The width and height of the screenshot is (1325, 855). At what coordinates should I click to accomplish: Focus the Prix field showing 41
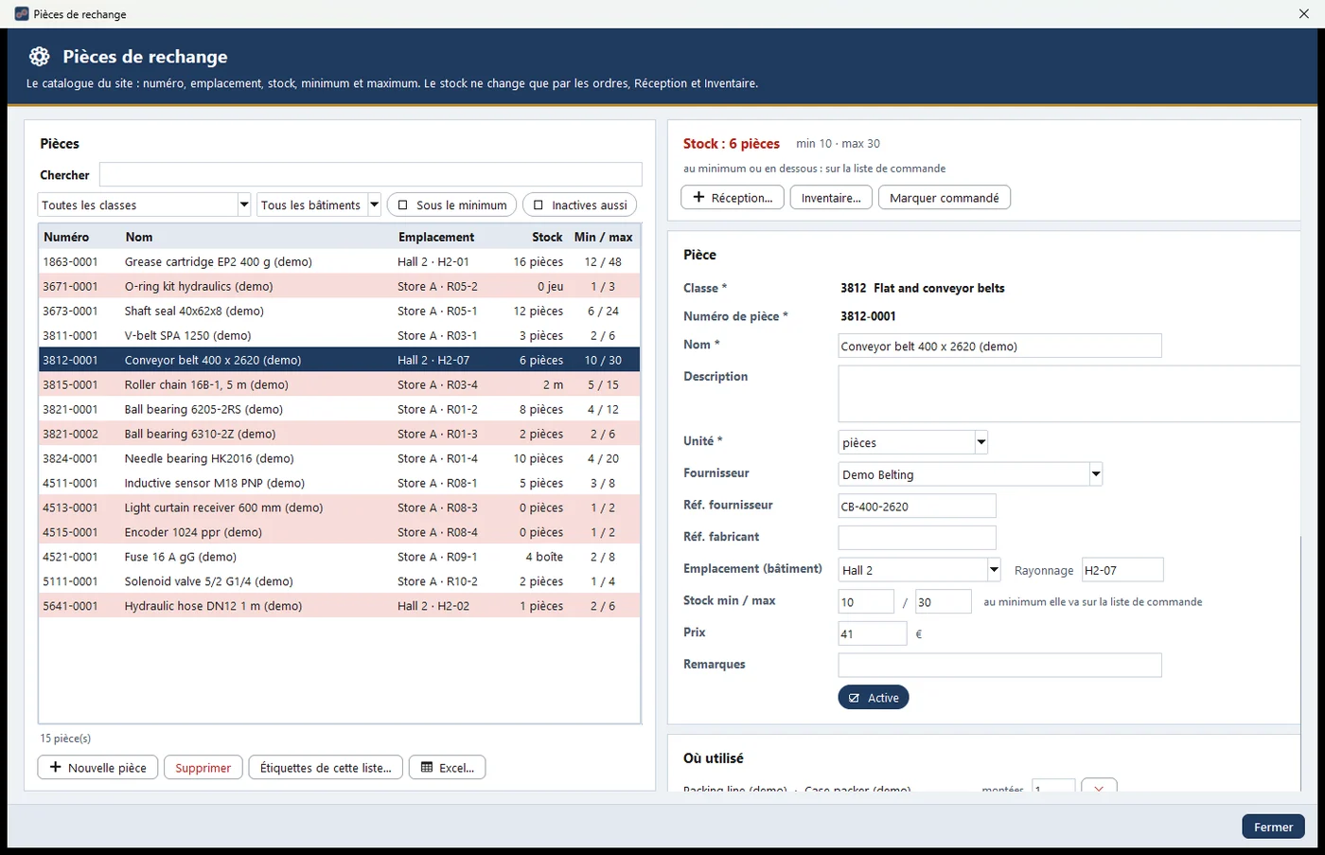tap(873, 633)
